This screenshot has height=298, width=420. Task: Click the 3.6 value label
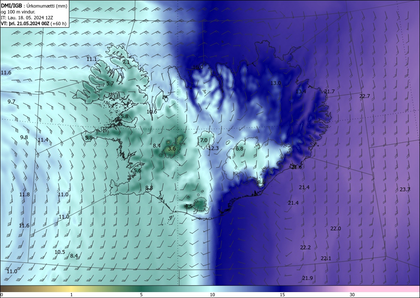tap(172, 148)
